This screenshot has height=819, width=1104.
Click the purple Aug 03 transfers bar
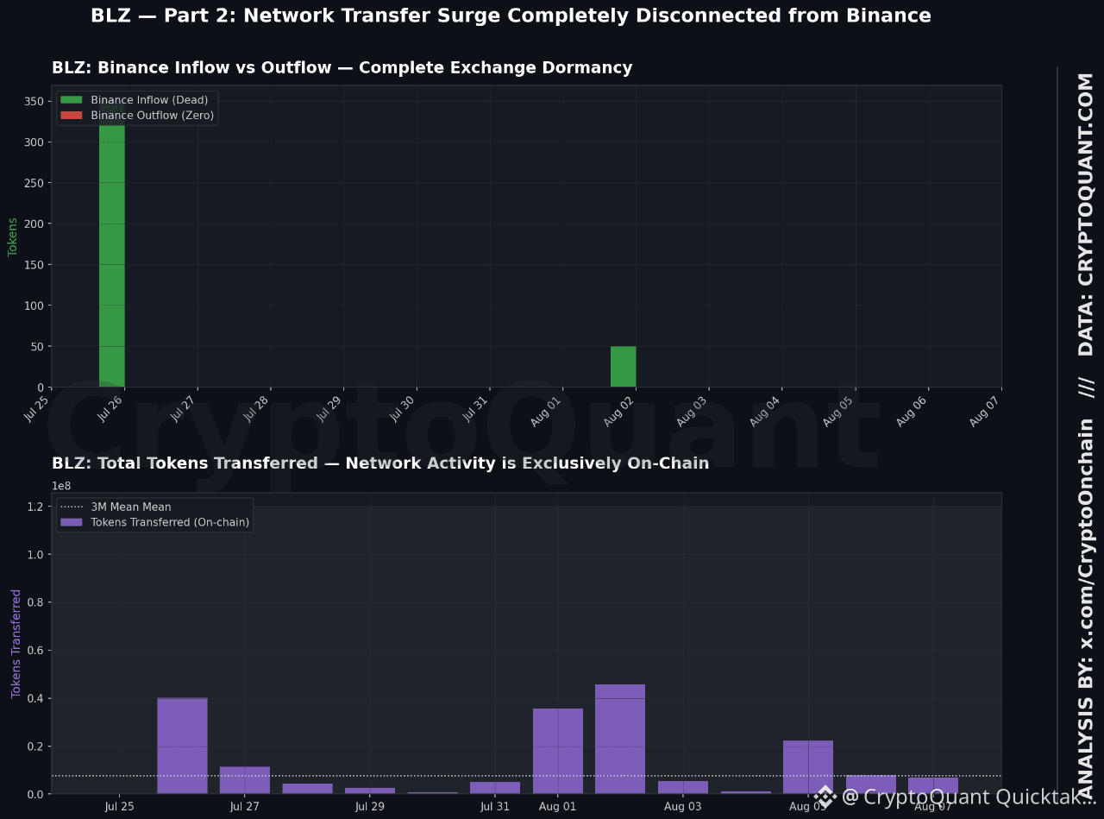(x=683, y=787)
